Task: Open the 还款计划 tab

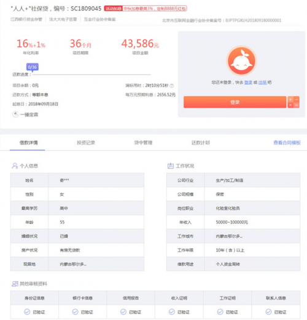Action: (200, 143)
